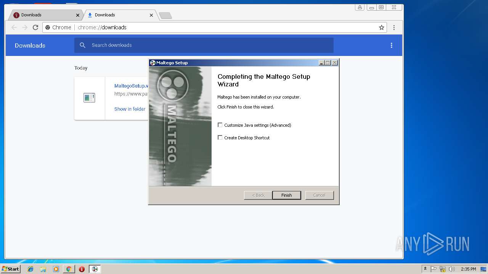The width and height of the screenshot is (488, 274).
Task: Click Action Center flag tray icon
Action: [433, 269]
